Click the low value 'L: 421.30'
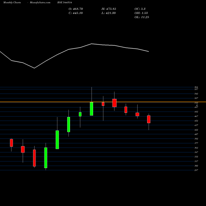Image resolution: width=206 pixels, height=206 pixels. tap(109, 13)
